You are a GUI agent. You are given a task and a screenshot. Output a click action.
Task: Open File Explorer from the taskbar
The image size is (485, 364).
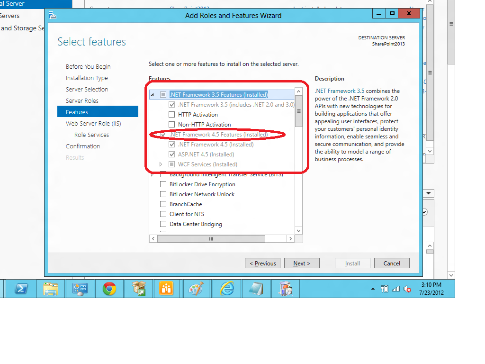pos(50,288)
